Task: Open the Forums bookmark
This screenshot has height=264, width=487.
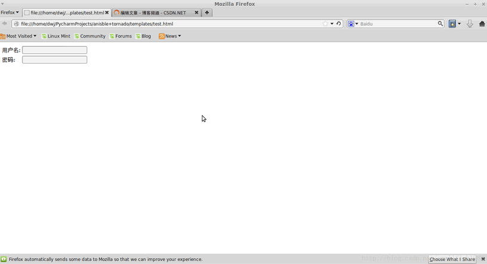Action: [121, 36]
